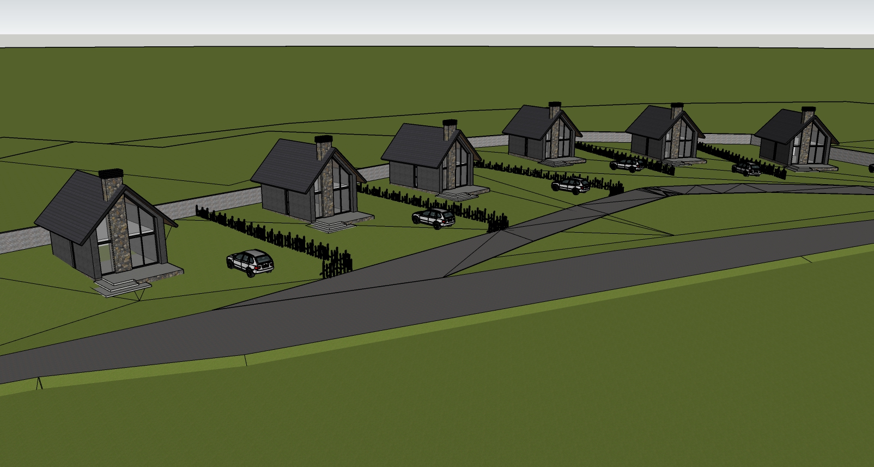
Task: Select the fifth house from the left
Action: tap(664, 134)
